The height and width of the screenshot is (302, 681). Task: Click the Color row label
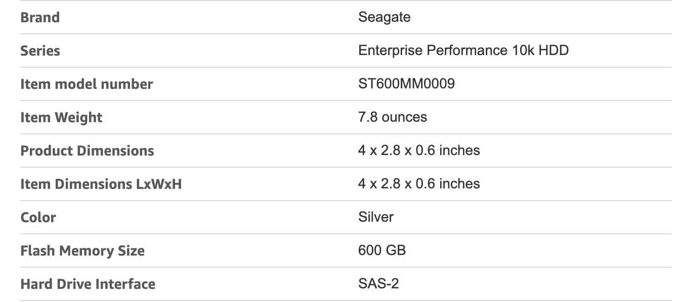(x=38, y=218)
